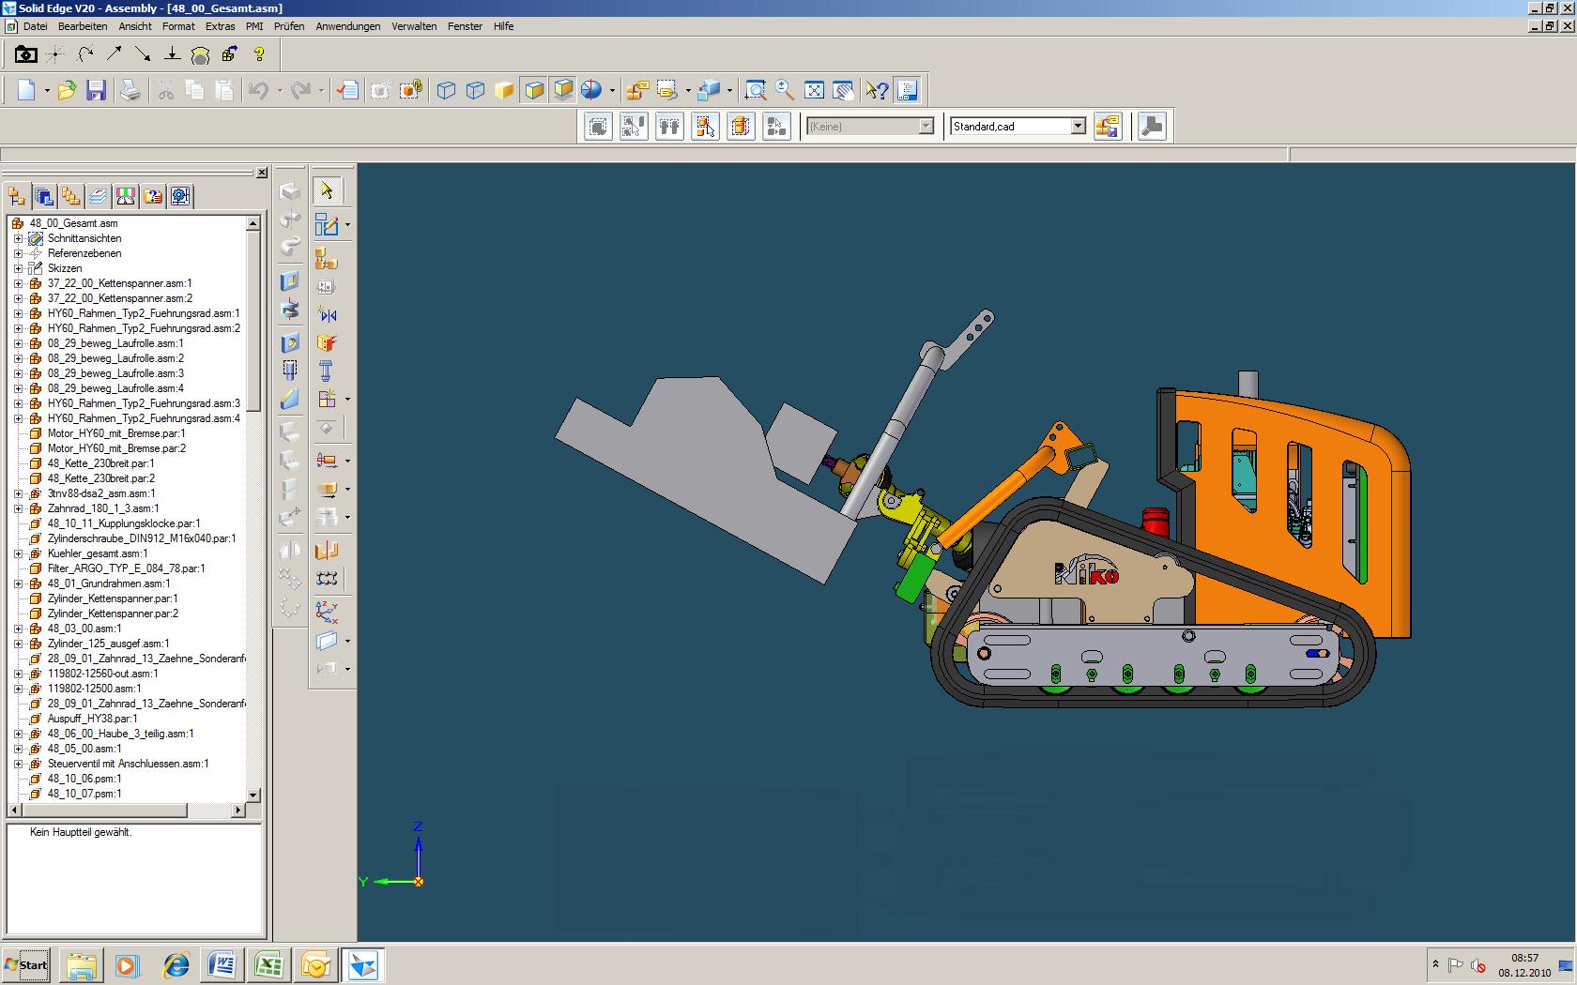
Task: Select Motor_HY60_mit_Bremse.par:1 in tree
Action: click(x=116, y=433)
